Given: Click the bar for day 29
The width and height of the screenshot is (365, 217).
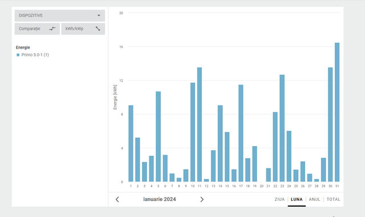Looking at the screenshot, I should tap(323, 170).
